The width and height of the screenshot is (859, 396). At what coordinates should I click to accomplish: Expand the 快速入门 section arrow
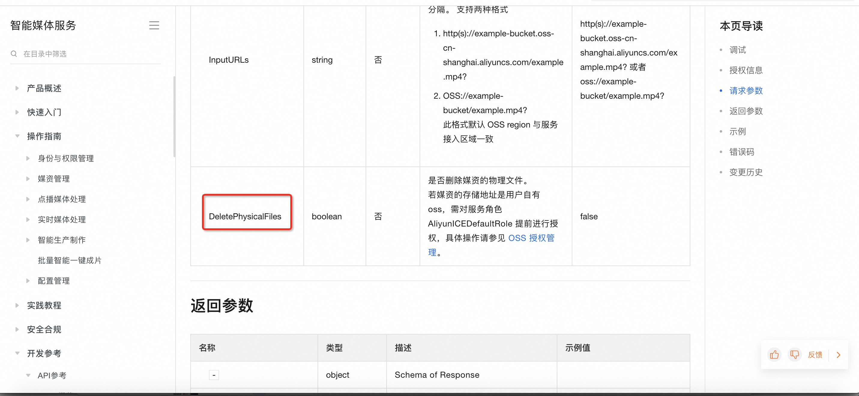point(17,112)
